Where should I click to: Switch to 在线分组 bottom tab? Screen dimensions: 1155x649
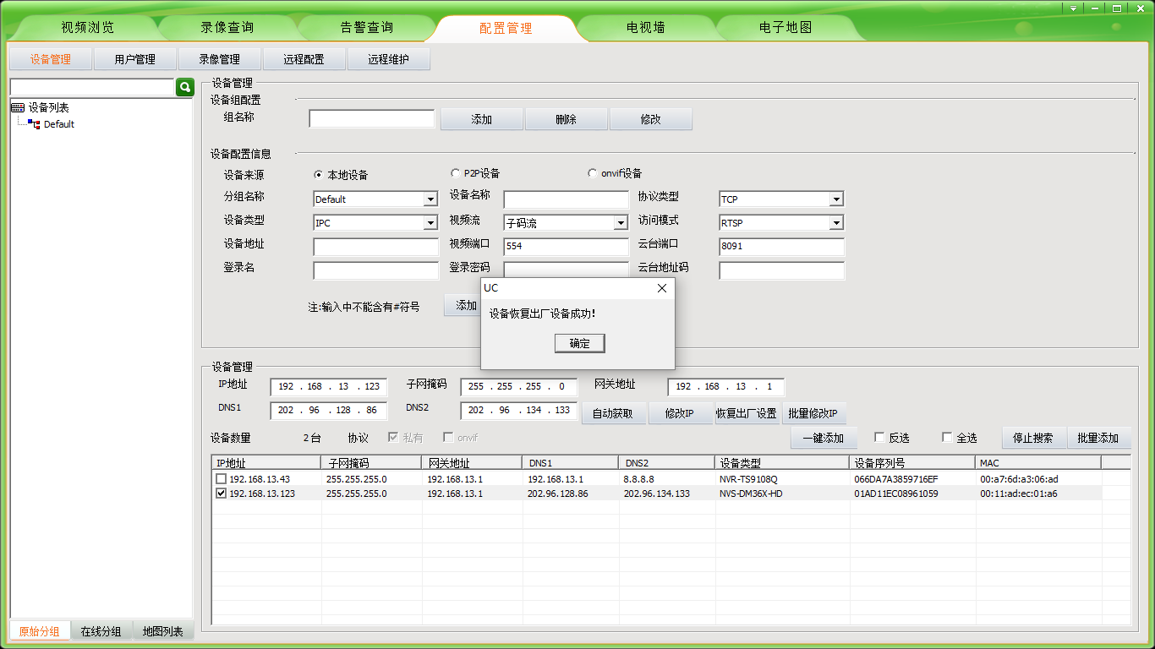click(x=101, y=631)
